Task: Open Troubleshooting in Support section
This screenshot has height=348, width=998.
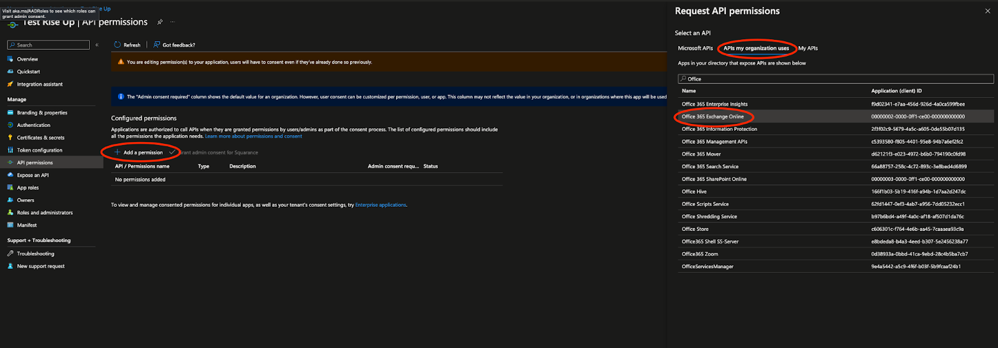Action: point(36,253)
